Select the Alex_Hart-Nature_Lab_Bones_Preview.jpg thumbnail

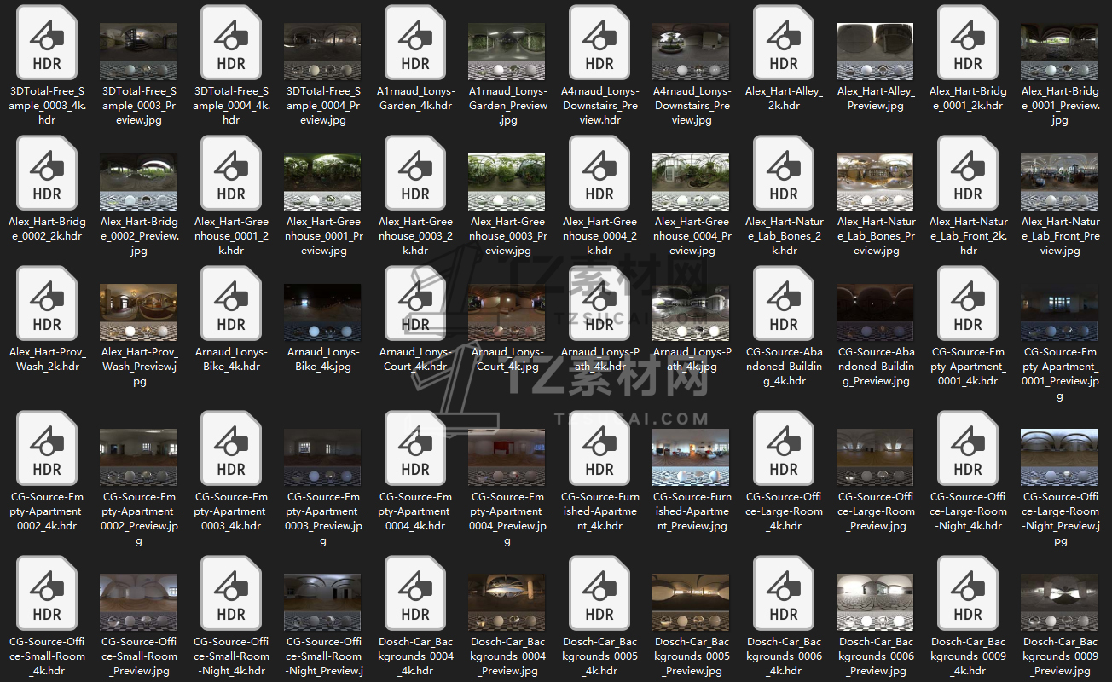click(876, 182)
